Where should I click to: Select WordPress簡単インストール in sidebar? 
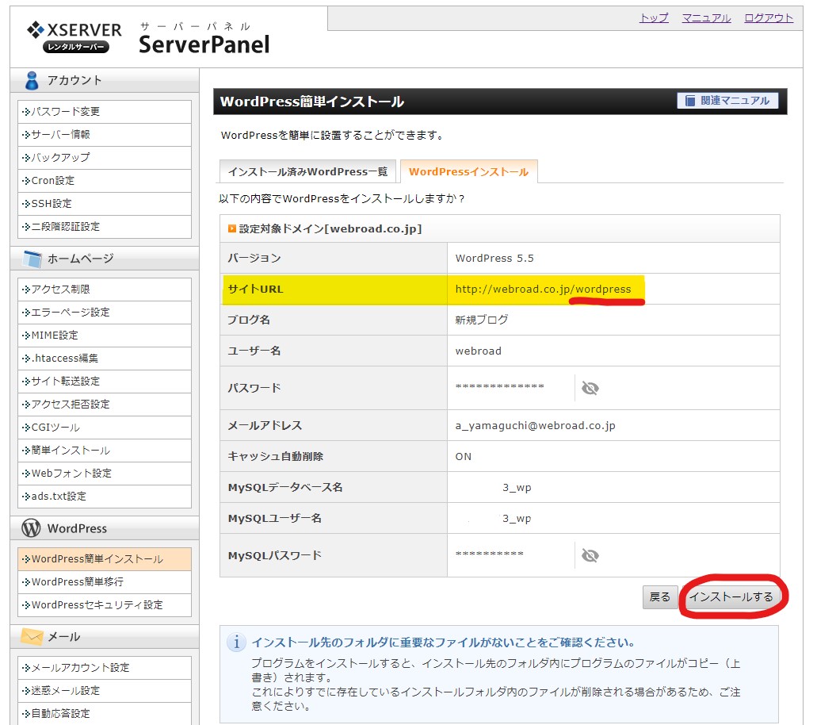click(x=105, y=559)
